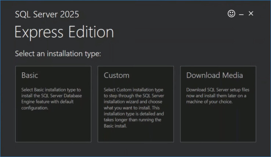Close the SQL Server 2025 installer

pyautogui.click(x=251, y=14)
